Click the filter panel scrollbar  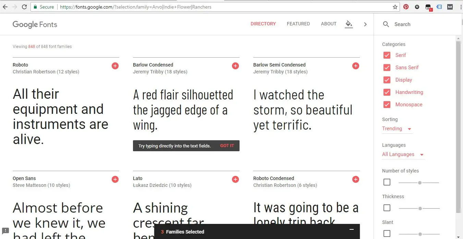point(459,127)
